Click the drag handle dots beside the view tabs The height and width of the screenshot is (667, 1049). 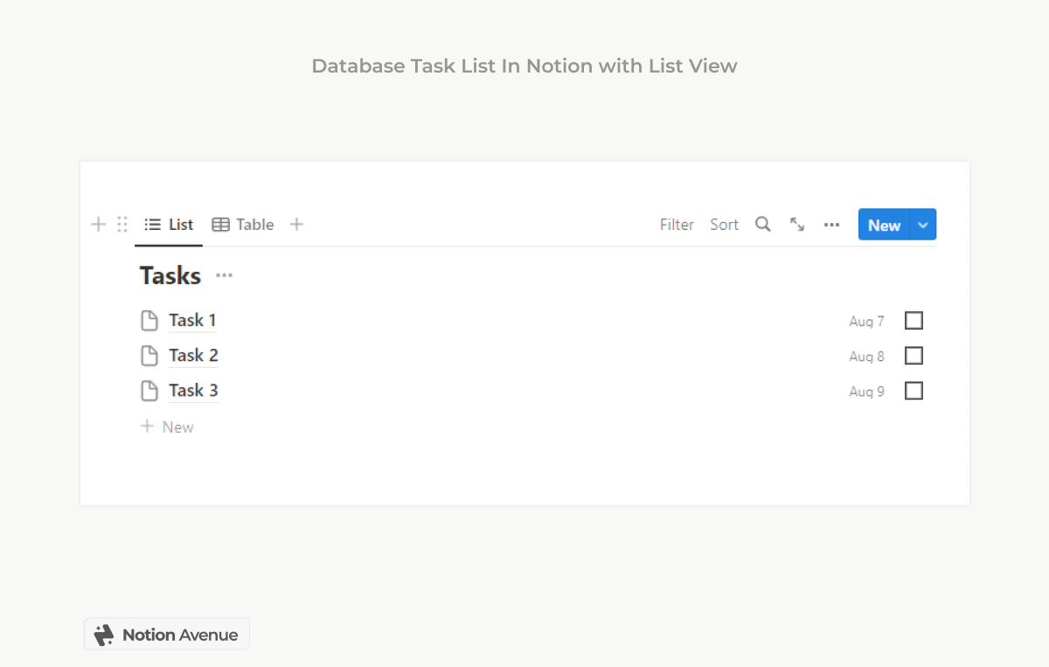click(x=122, y=224)
